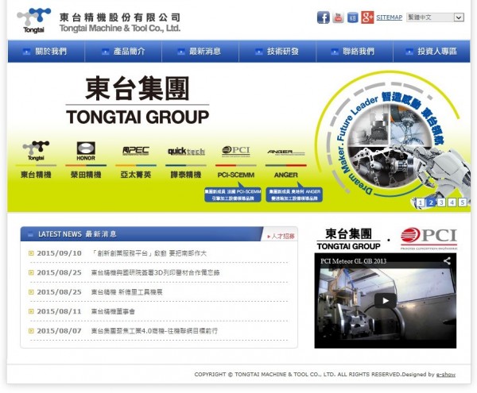Open the 最新消息 menu

click(x=200, y=52)
